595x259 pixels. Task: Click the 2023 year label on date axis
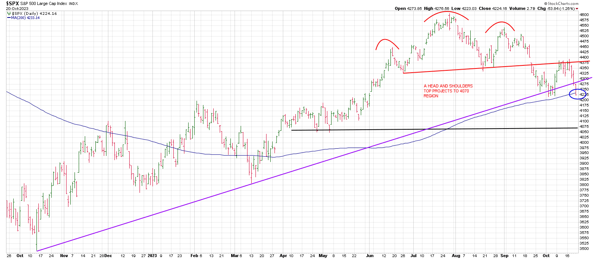[152, 256]
